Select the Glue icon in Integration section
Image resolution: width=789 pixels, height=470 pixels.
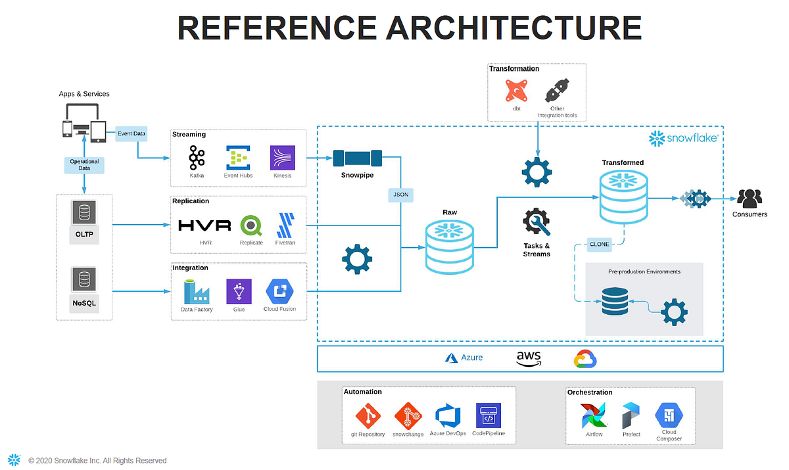coord(239,291)
